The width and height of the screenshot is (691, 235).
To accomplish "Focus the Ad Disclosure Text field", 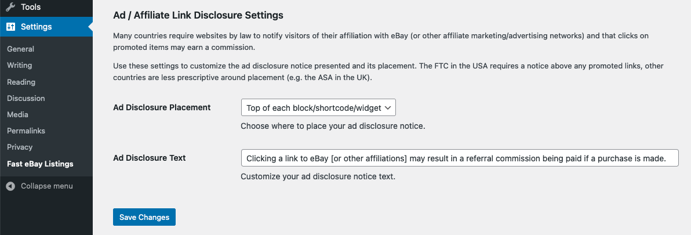I will [x=460, y=158].
